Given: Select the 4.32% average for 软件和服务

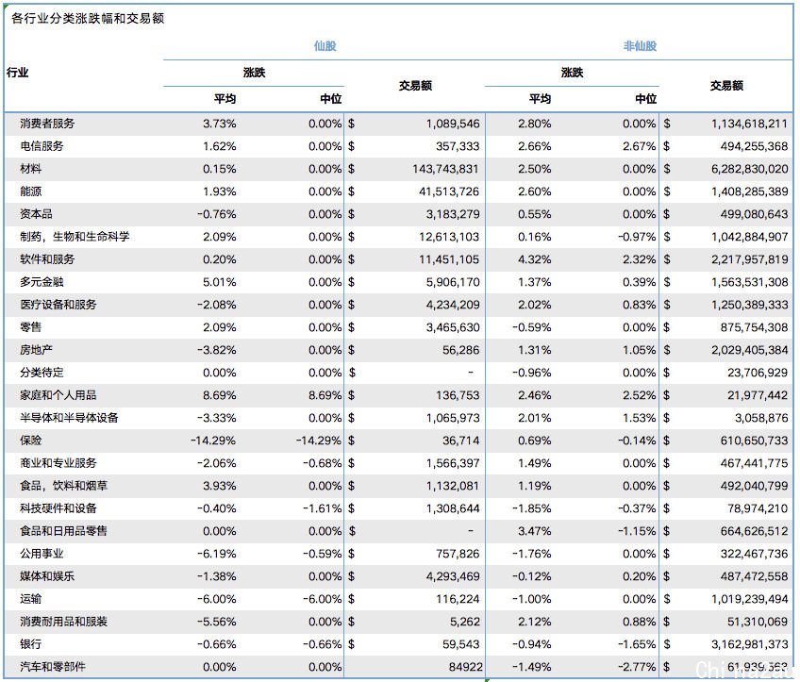Looking at the screenshot, I should click(x=535, y=259).
